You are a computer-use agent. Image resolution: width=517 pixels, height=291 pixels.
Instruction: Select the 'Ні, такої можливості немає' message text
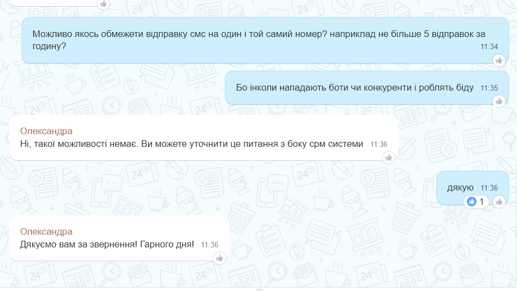192,144
